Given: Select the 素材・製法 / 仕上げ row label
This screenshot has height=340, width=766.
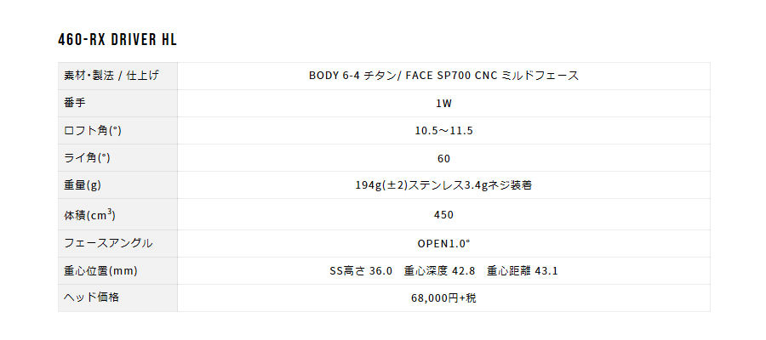Looking at the screenshot, I should pos(117,76).
